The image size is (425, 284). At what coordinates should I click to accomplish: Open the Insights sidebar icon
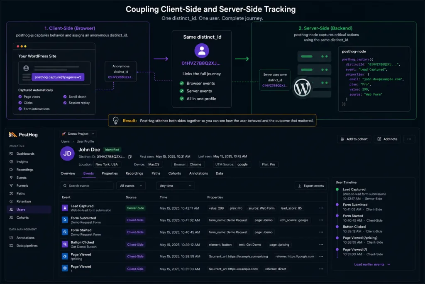[x=11, y=162]
